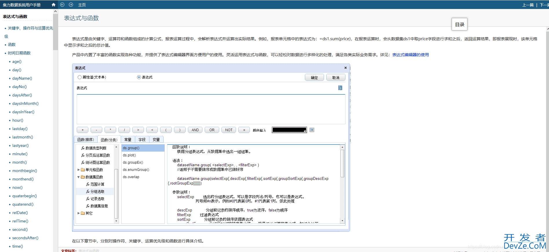This screenshot has height=252, width=549.
Task: Switch to the 常量 tab
Action: point(128,140)
